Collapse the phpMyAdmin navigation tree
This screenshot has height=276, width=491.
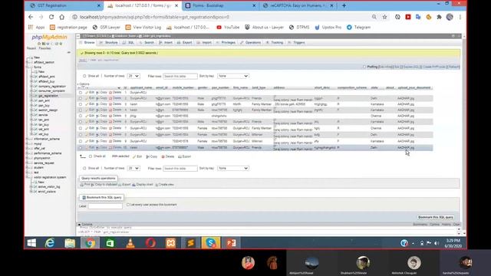[x=69, y=53]
